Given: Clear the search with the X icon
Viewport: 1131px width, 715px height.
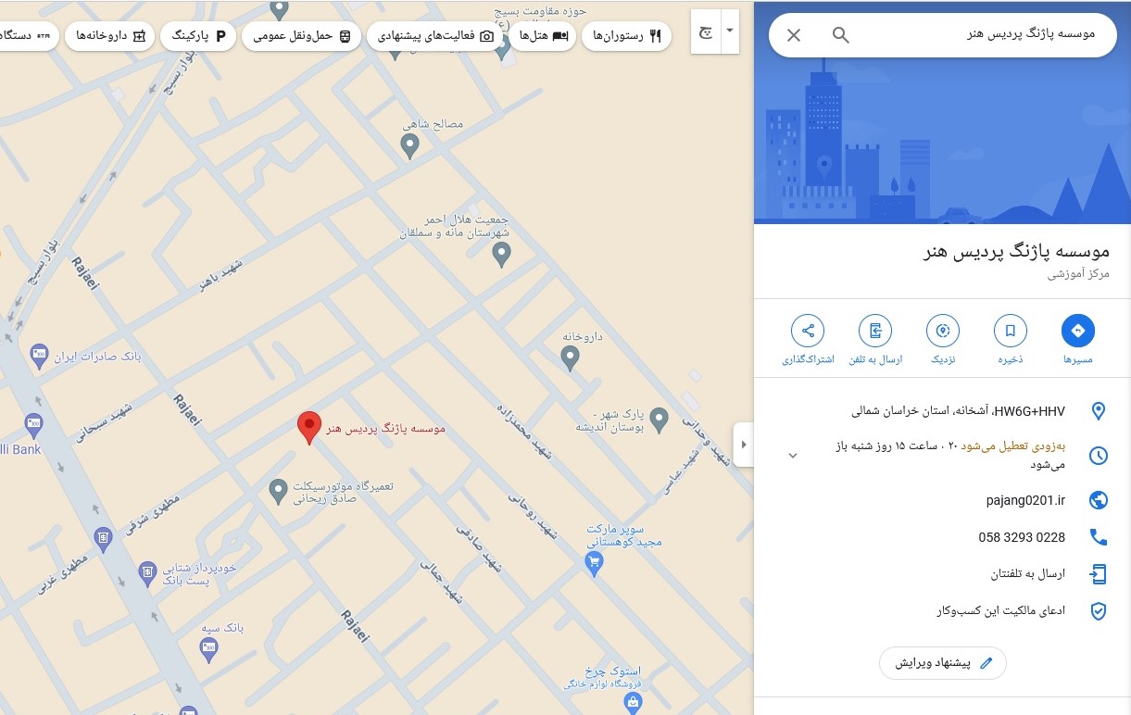Looking at the screenshot, I should (x=794, y=35).
